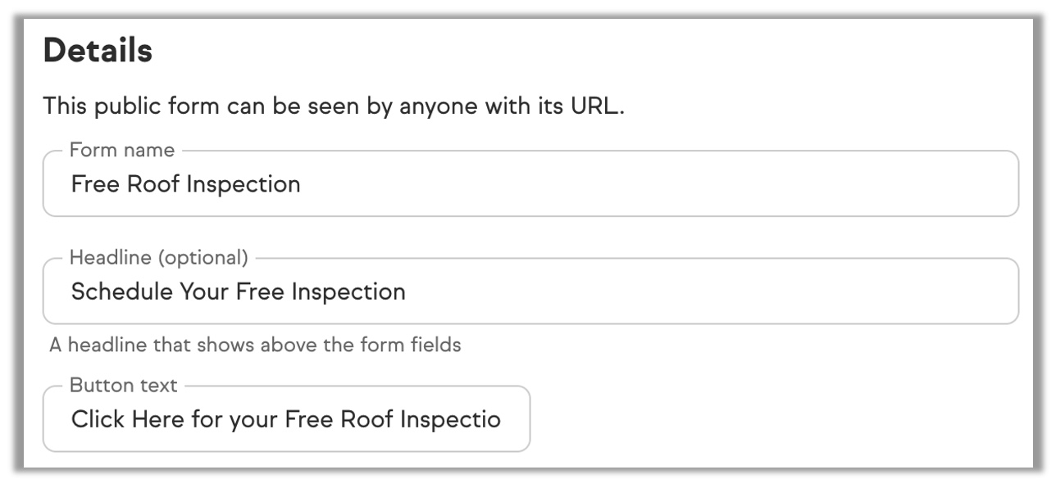Place cursor in "Free Roof Inspection" text
The width and height of the screenshot is (1056, 488).
pyautogui.click(x=186, y=184)
